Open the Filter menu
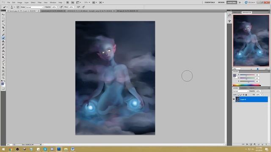 [39, 3]
